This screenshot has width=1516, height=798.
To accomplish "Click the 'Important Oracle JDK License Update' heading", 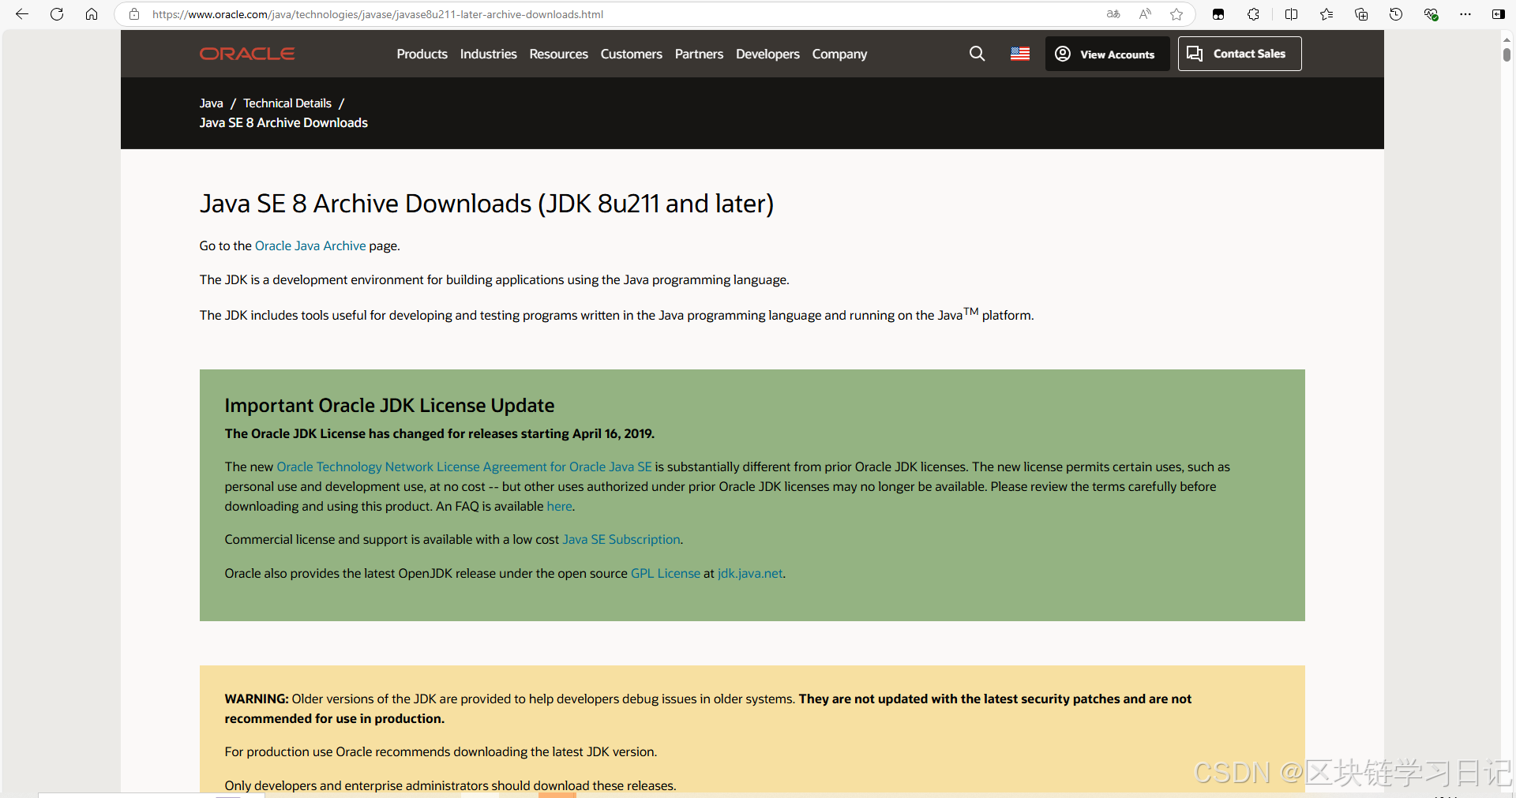I will (389, 405).
